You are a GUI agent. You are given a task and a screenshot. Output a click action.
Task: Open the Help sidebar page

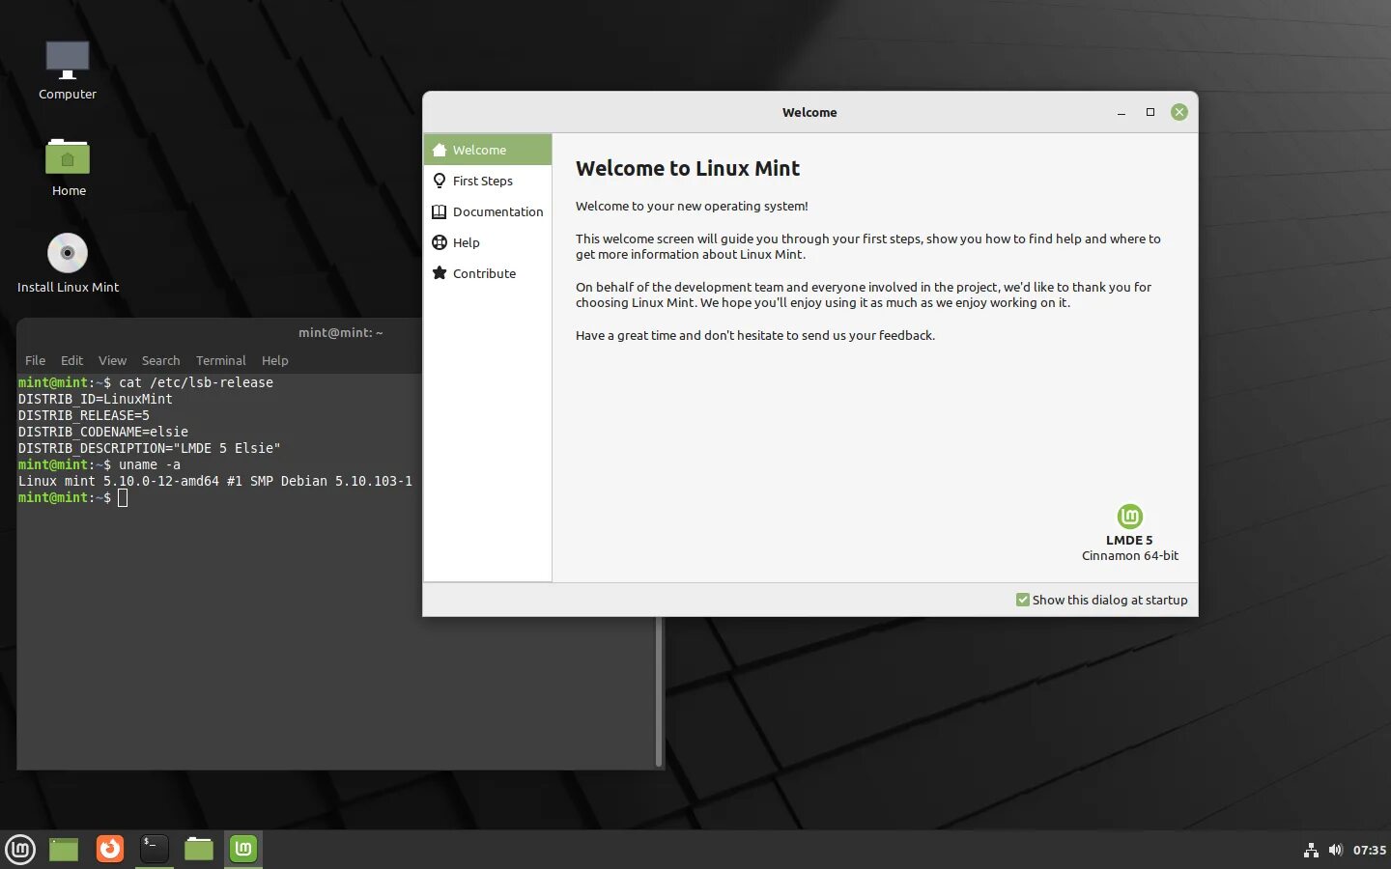click(x=488, y=242)
